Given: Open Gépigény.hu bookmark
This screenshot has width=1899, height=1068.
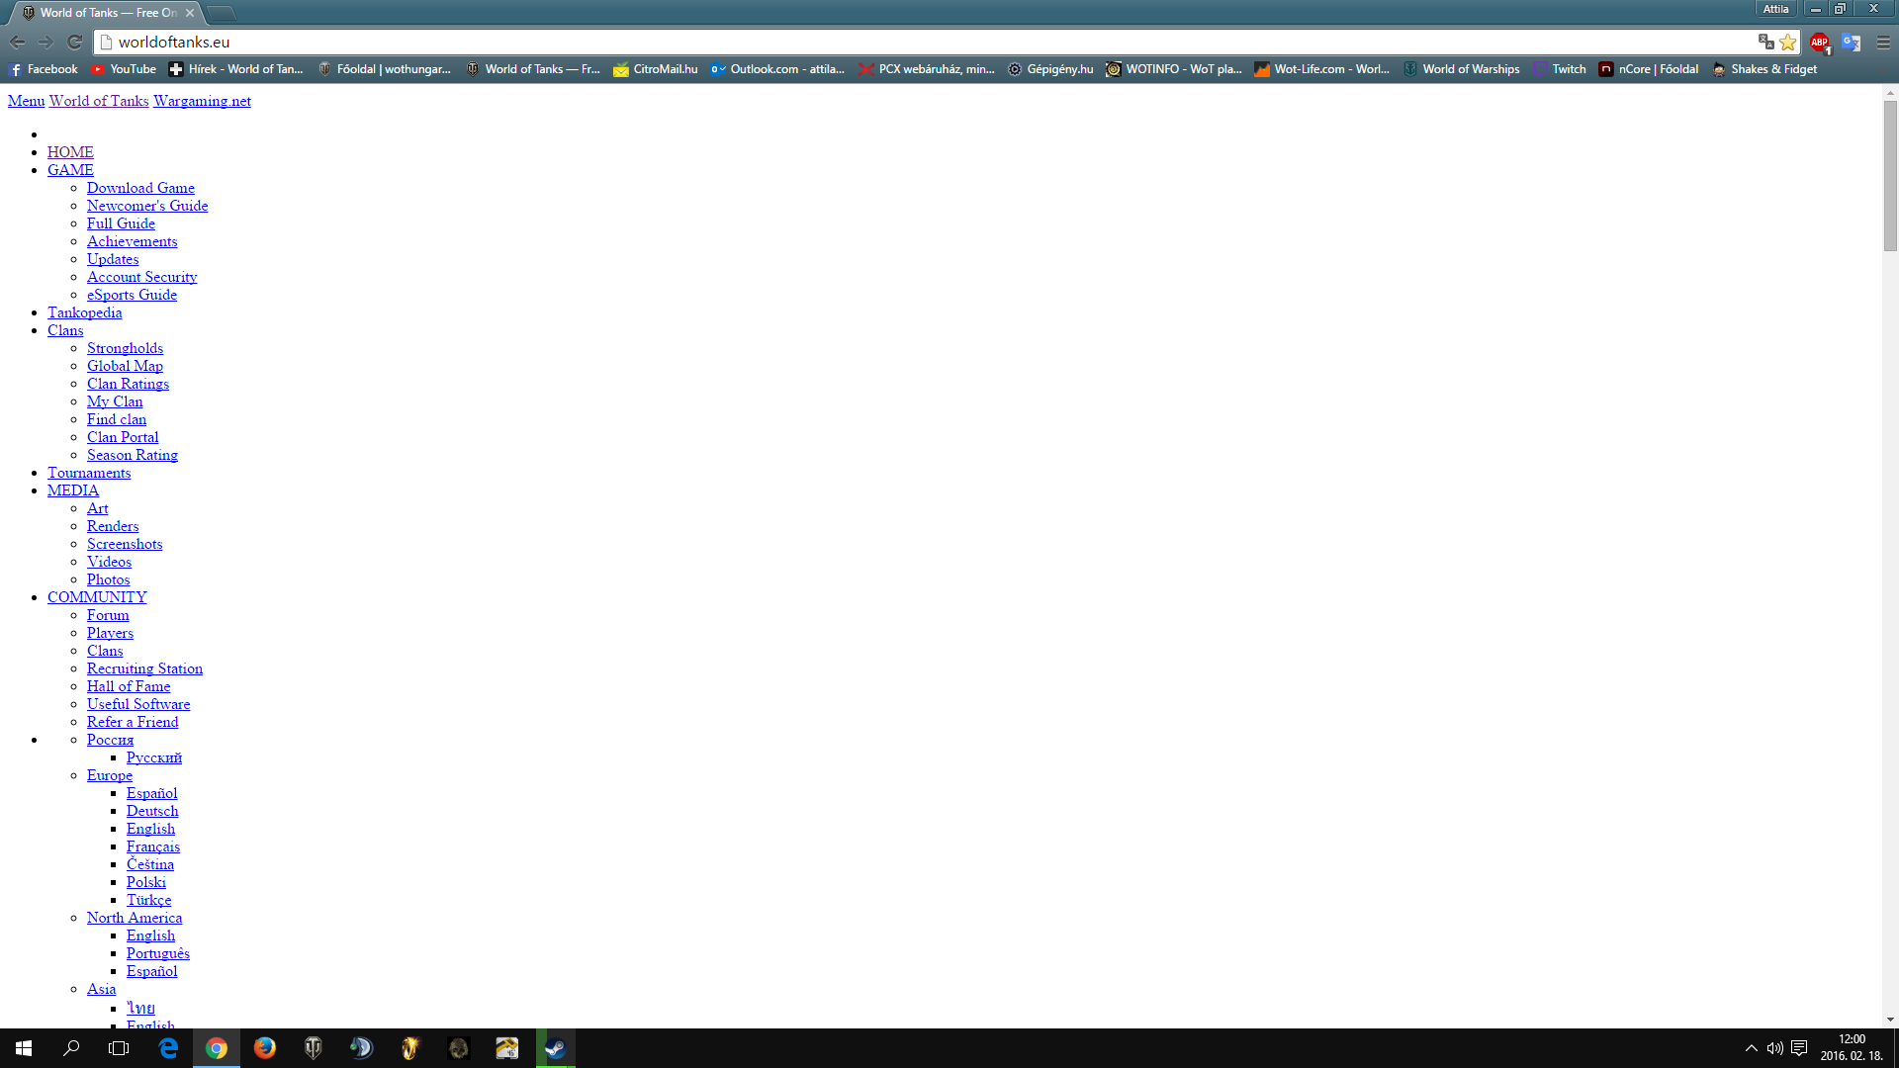Looking at the screenshot, I should (x=1050, y=69).
